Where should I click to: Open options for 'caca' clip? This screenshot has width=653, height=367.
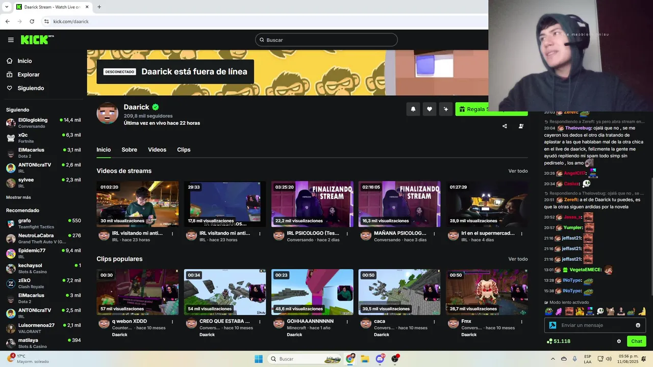434,322
